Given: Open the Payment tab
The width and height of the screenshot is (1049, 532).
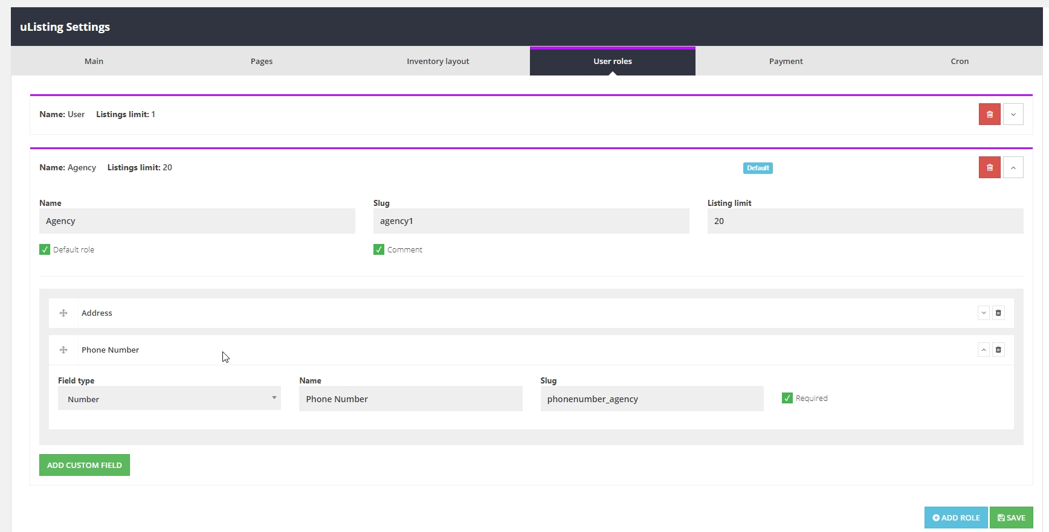Looking at the screenshot, I should 786,61.
